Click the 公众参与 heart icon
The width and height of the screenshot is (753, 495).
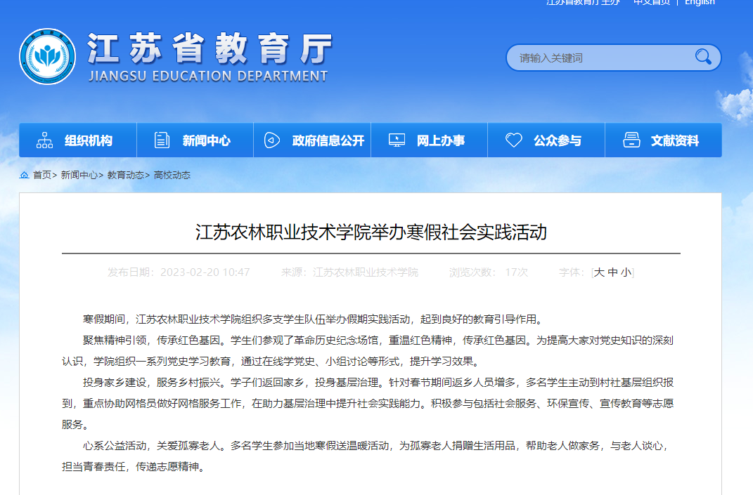514,140
